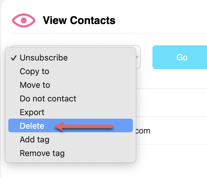The width and height of the screenshot is (207, 178).
Task: Collapse the bulk action dropdown chevron
Action: click(137, 57)
